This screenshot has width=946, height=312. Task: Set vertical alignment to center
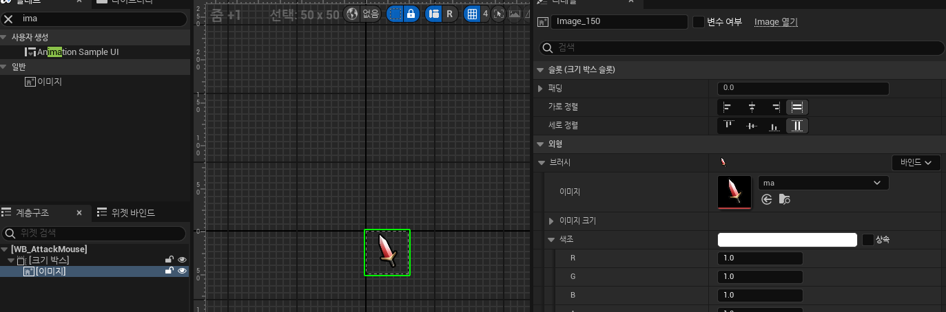pyautogui.click(x=752, y=126)
